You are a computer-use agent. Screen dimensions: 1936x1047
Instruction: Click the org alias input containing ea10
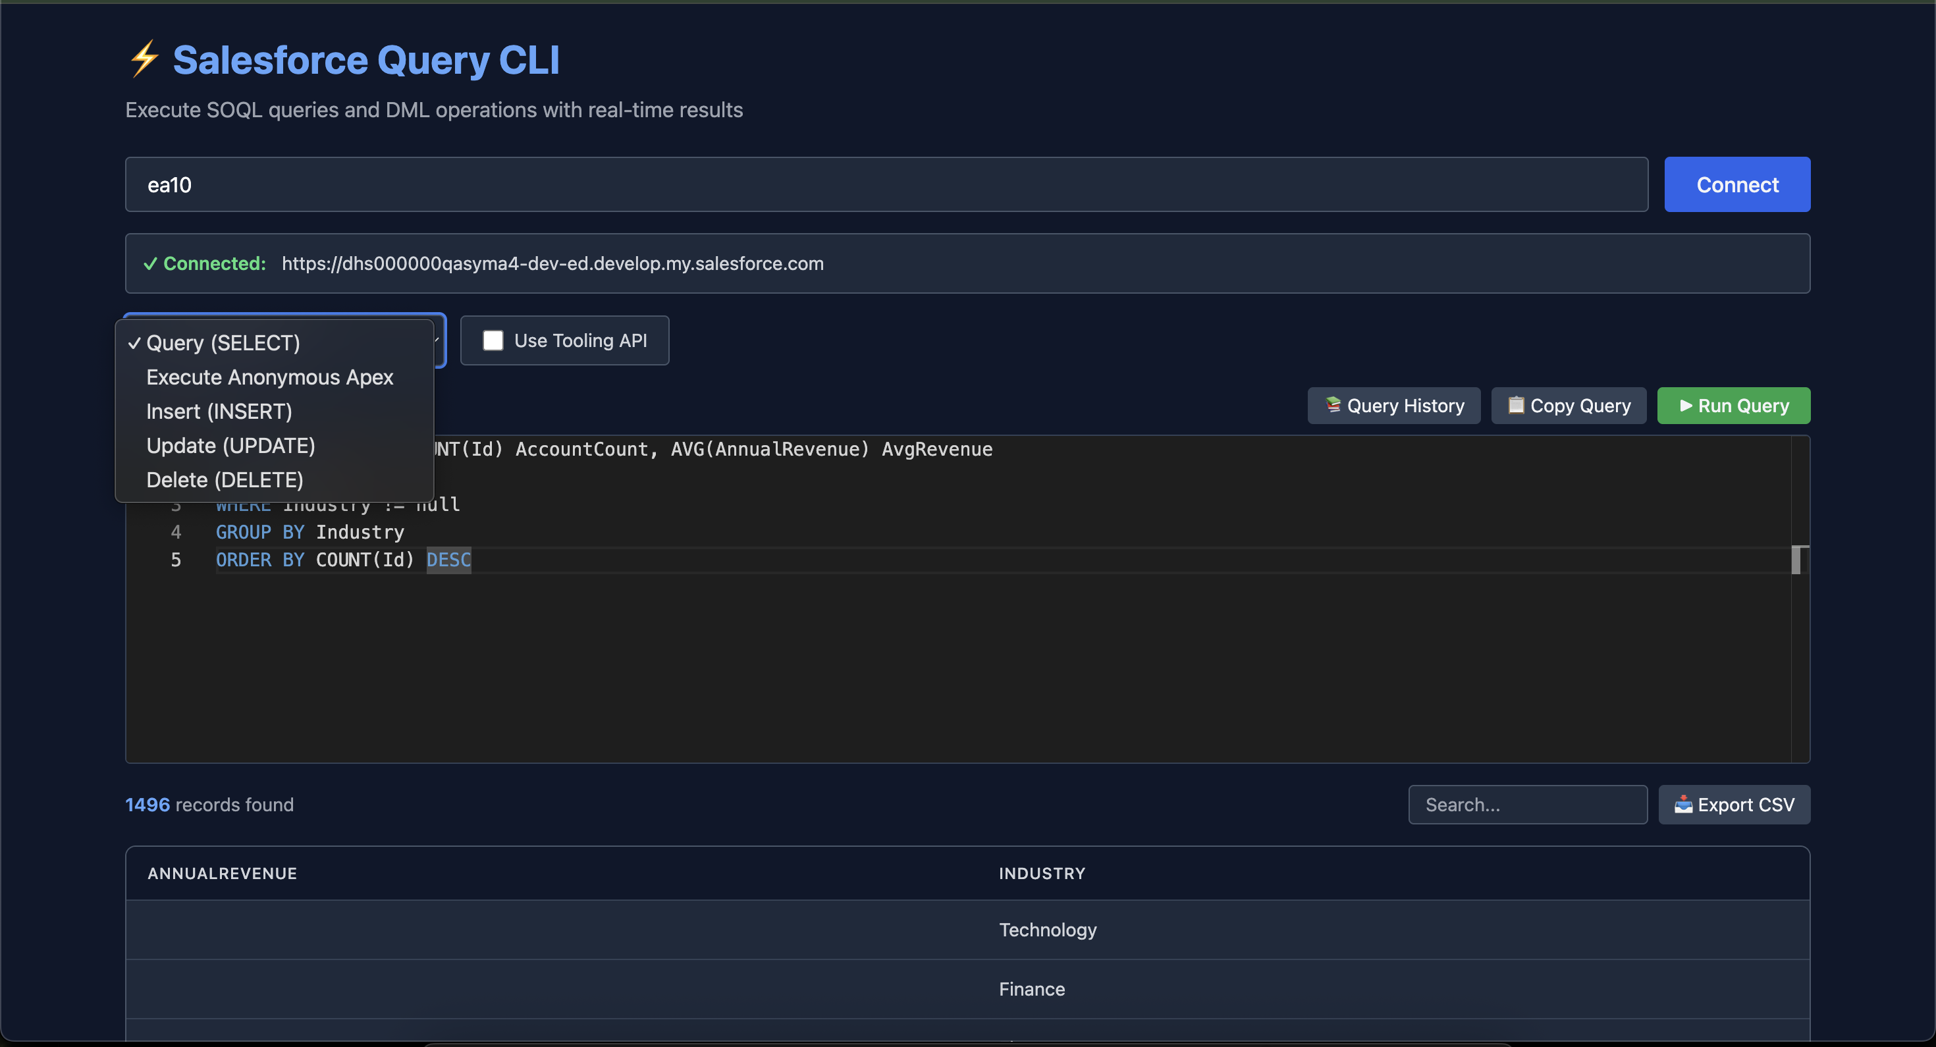pyautogui.click(x=886, y=184)
